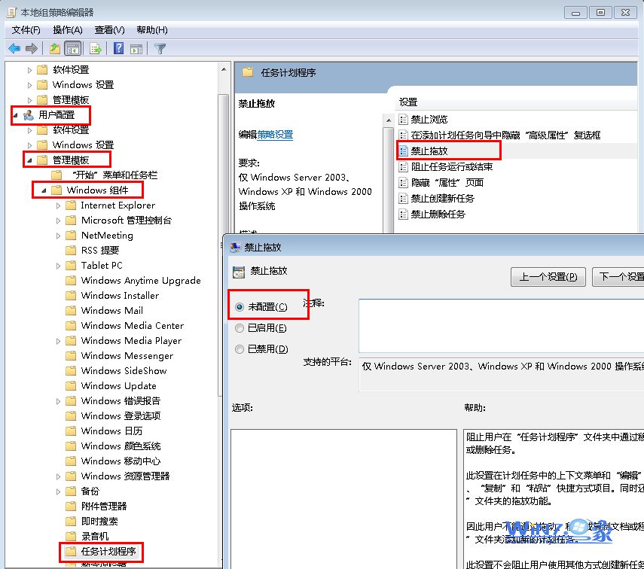Click folder icon in 任务计划程序 header
Image resolution: width=644 pixels, height=569 pixels.
[x=248, y=73]
